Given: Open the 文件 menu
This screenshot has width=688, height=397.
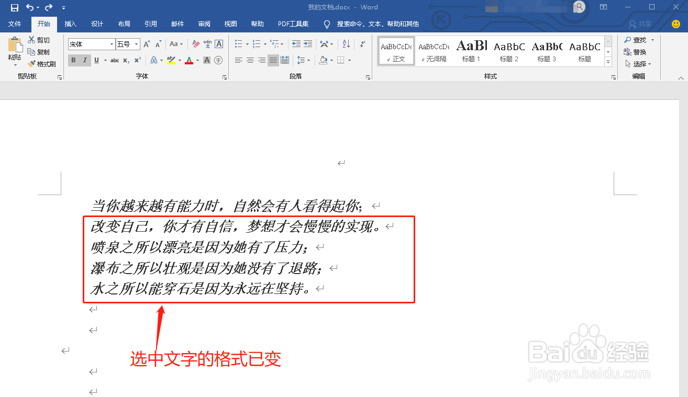Looking at the screenshot, I should click(x=15, y=24).
